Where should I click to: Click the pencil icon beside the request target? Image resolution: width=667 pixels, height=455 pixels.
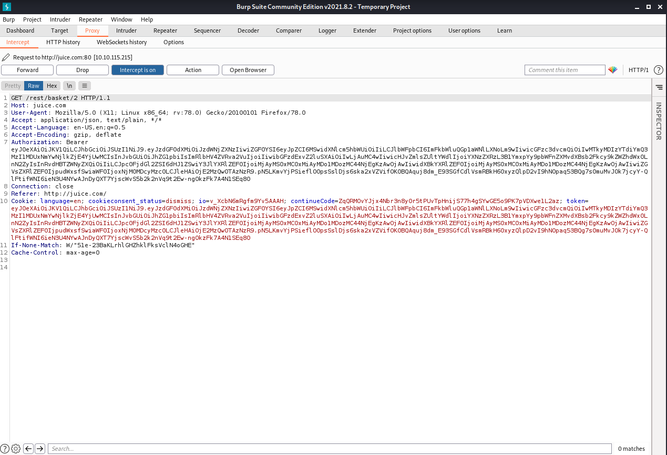[6, 57]
